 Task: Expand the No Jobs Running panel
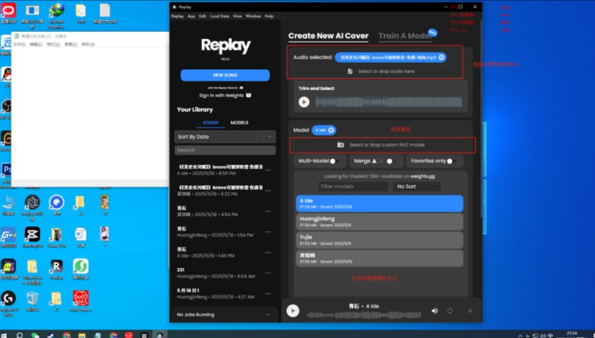(x=225, y=315)
